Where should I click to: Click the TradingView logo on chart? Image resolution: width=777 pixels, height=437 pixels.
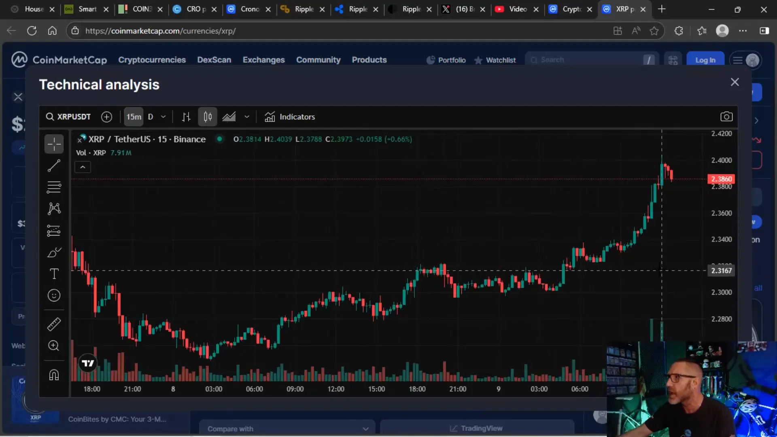[88, 363]
